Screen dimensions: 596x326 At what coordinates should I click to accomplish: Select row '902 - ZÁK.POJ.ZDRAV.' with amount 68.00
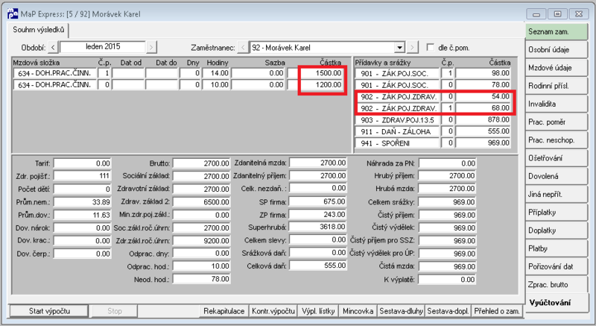[433, 108]
